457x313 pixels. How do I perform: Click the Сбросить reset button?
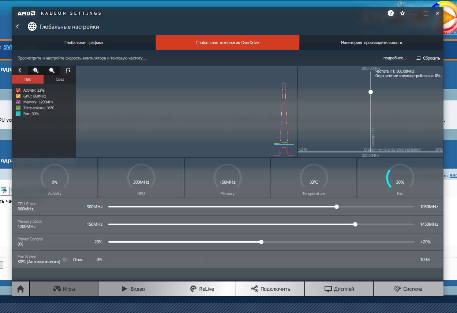point(428,58)
